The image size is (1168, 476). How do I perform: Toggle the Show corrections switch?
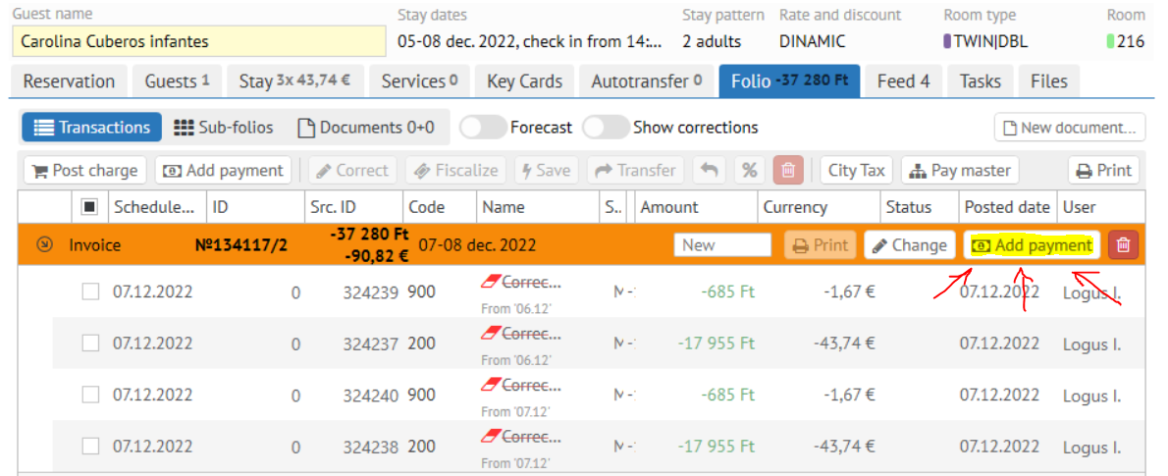pos(606,128)
